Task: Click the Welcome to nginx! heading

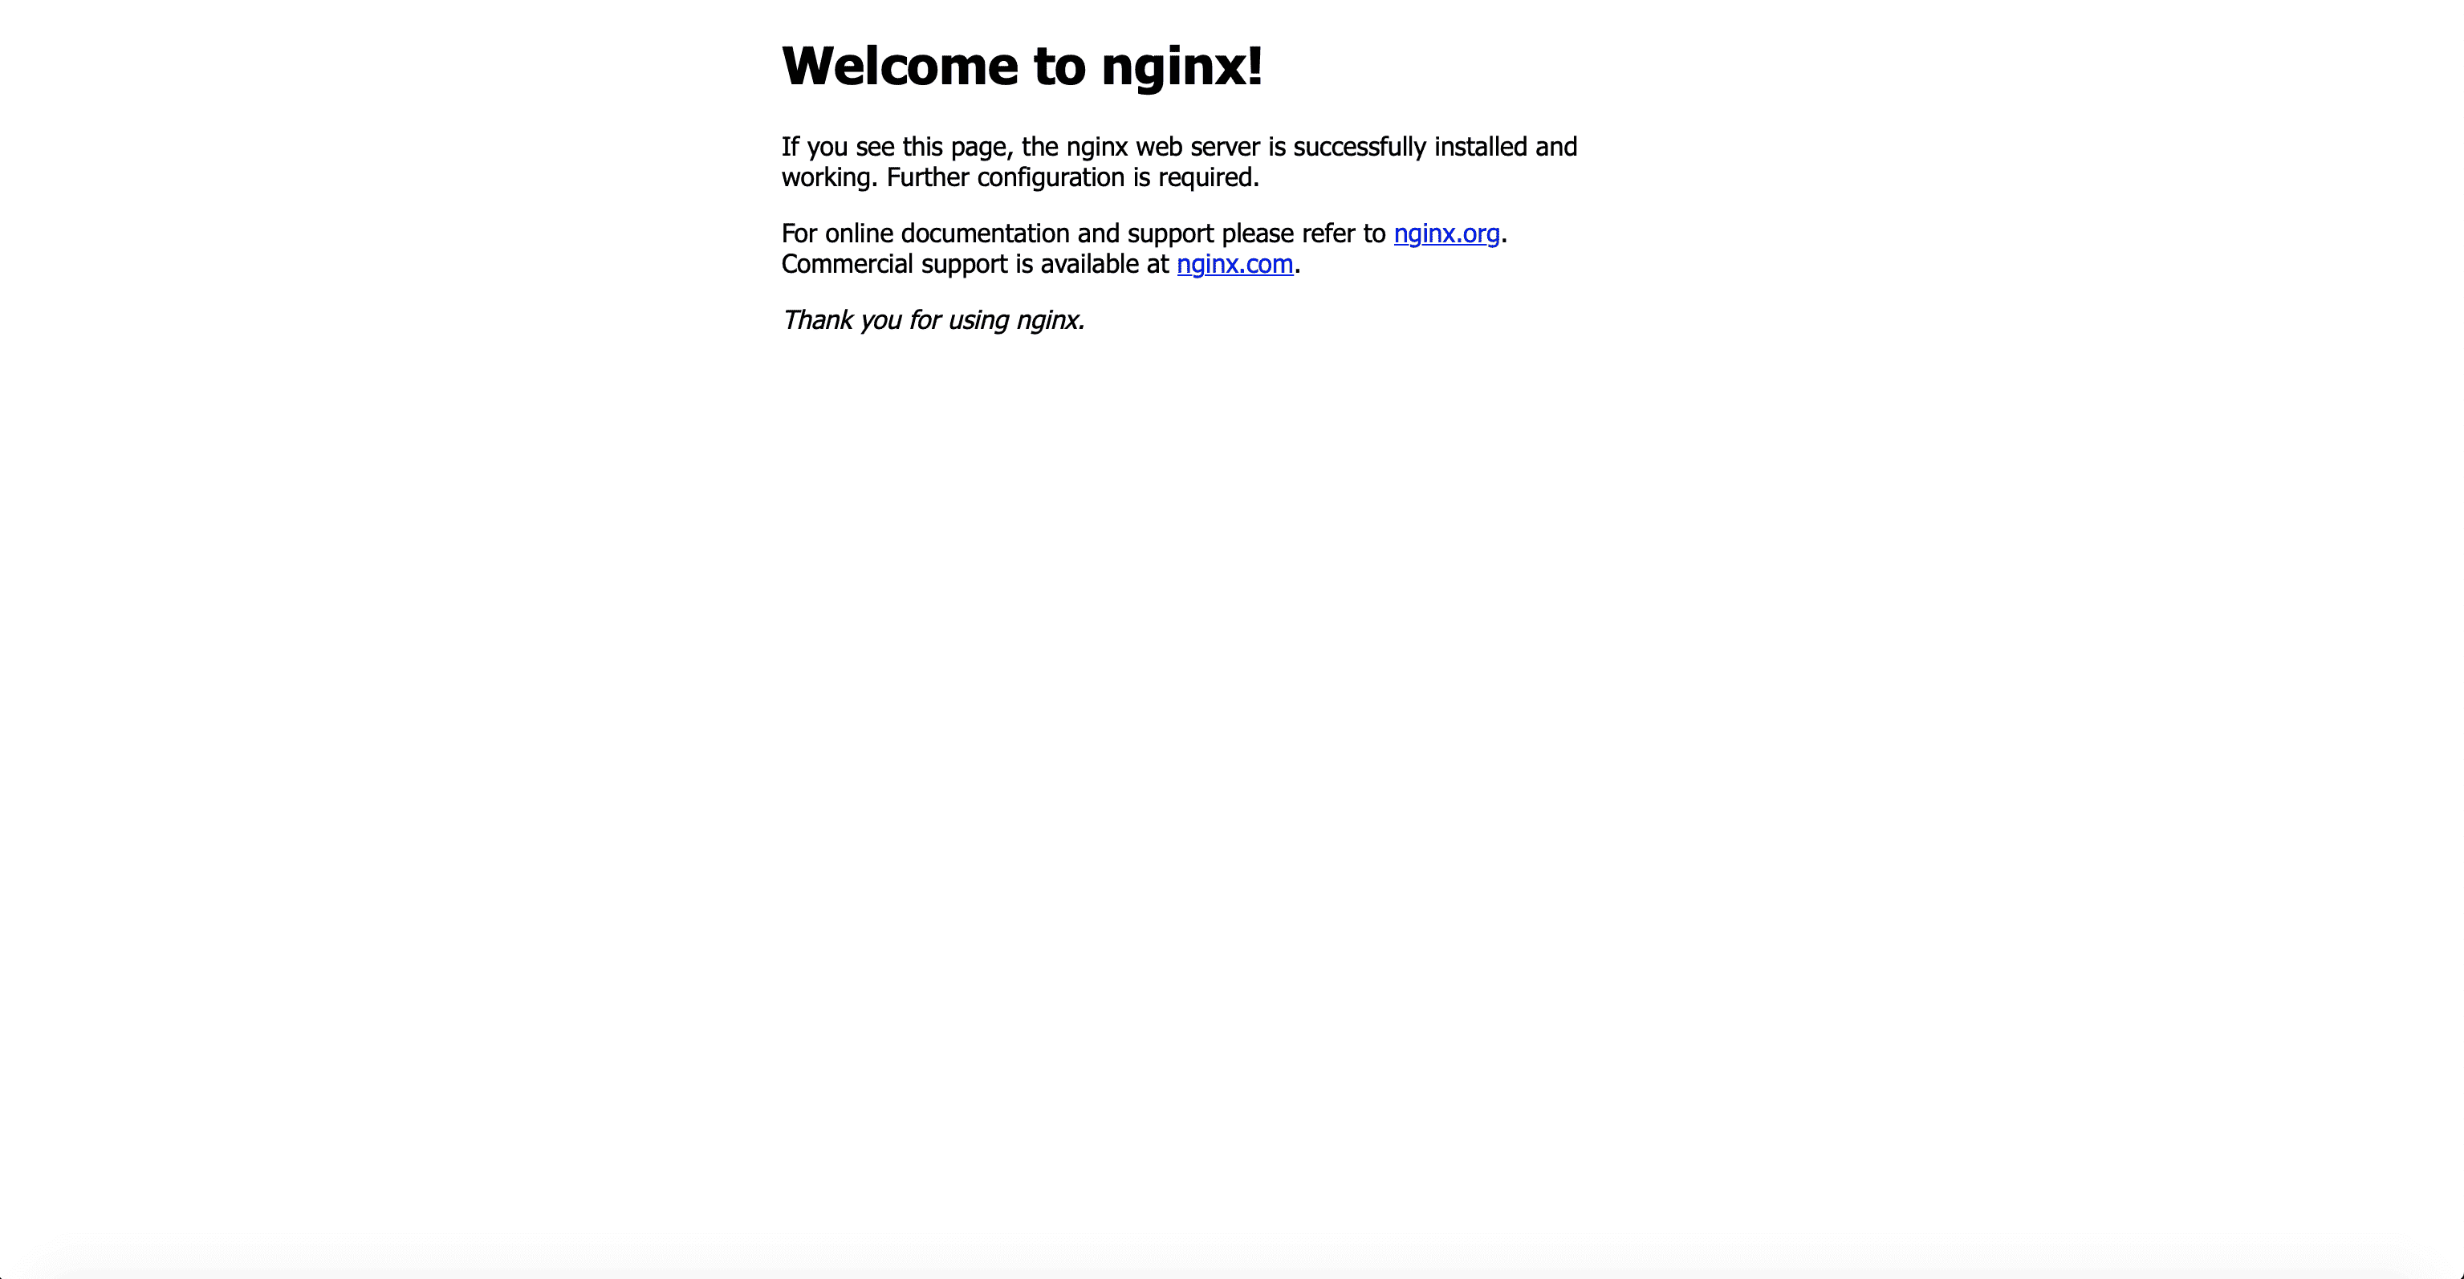Action: 1023,67
